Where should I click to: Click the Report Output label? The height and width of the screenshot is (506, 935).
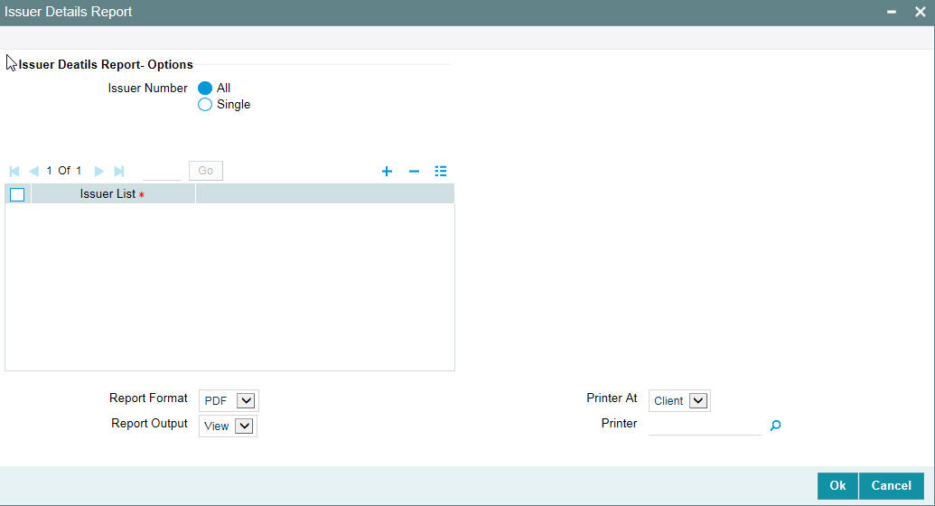[149, 424]
